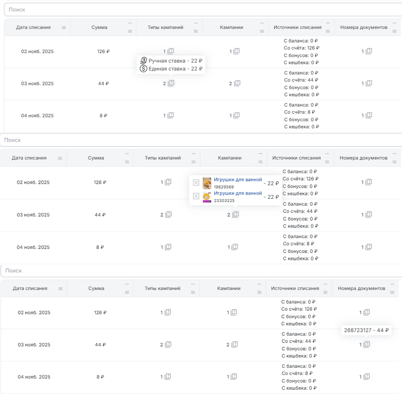Open document info icon under 268723127 tooltip
The height and width of the screenshot is (394, 402).
point(367,345)
